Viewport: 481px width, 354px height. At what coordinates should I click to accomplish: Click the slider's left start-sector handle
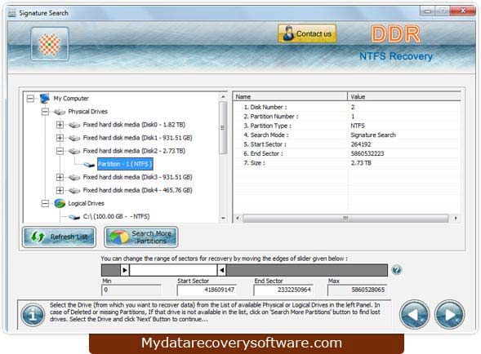tap(125, 270)
